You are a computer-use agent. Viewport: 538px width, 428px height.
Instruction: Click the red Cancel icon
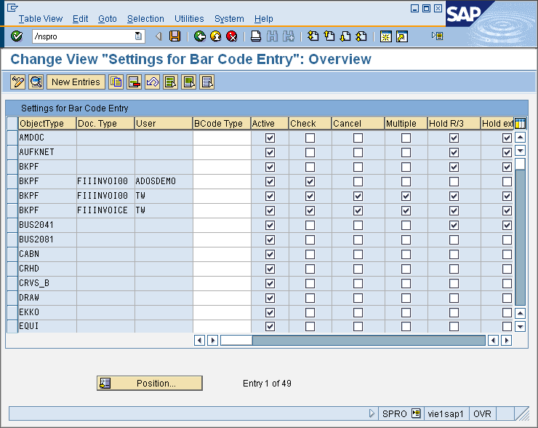tap(232, 36)
